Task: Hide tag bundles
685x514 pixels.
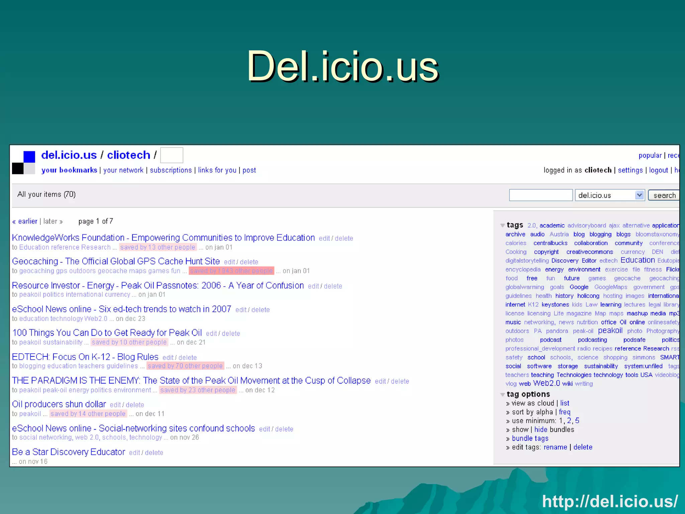Action: click(541, 430)
